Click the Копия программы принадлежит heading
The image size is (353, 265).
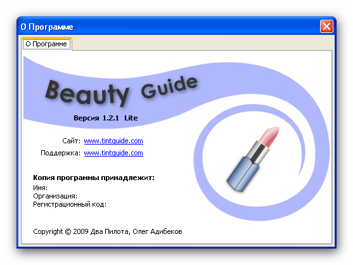94,178
